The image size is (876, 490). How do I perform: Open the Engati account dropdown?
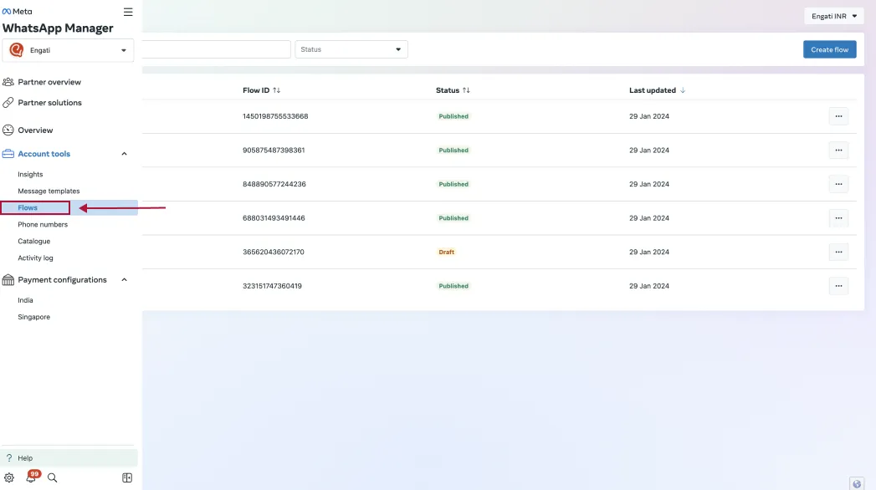[68, 50]
